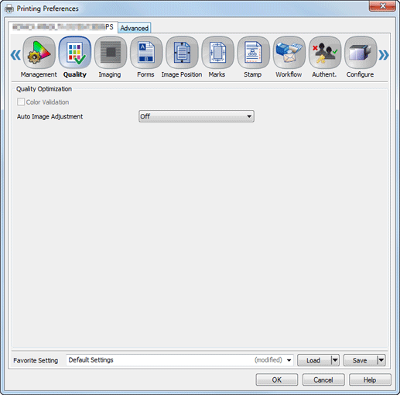400x395 pixels.
Task: Open the Stamp settings icon
Action: (254, 53)
